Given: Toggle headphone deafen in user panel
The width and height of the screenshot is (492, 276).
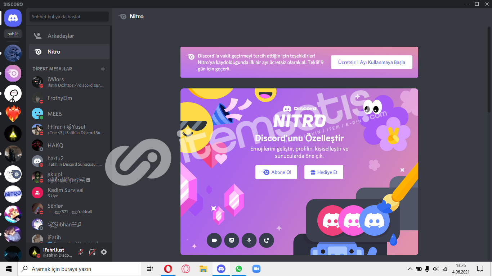Looking at the screenshot, I should (x=92, y=252).
